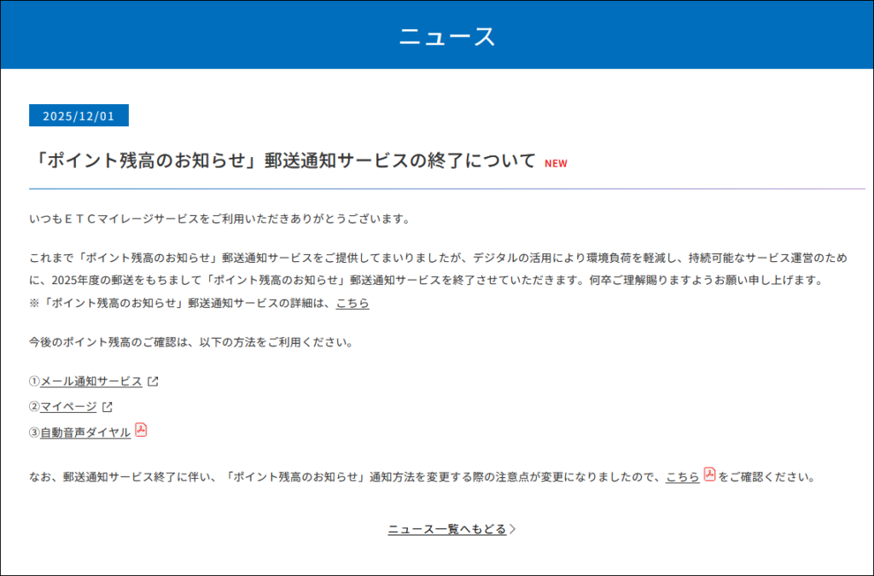Image resolution: width=874 pixels, height=576 pixels.
Task: Click こちら link for 郵送通知サービスの詳細
Action: click(353, 303)
